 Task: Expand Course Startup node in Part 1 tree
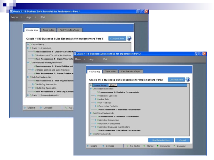coord(28,44)
